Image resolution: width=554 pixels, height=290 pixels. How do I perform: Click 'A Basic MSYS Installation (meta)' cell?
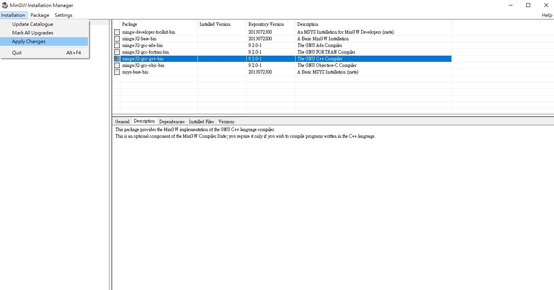tap(328, 72)
